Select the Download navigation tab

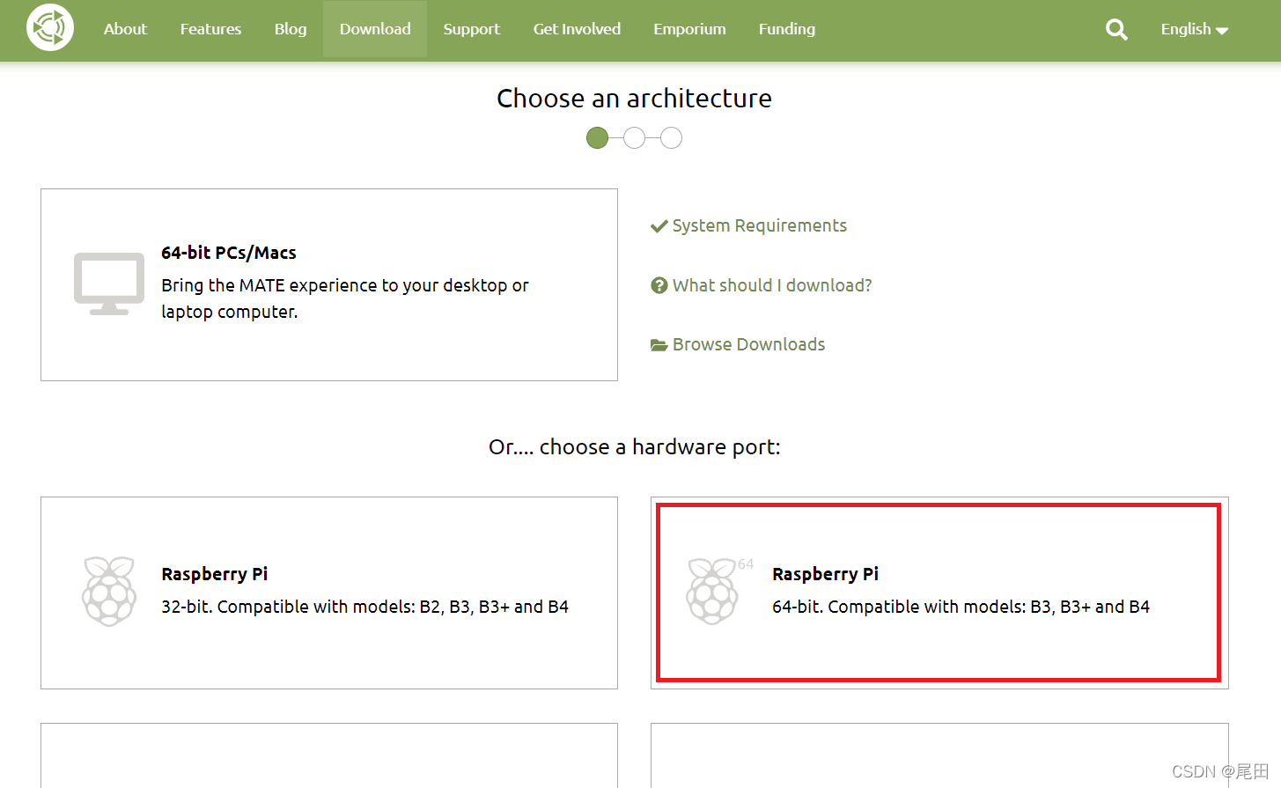pyautogui.click(x=375, y=29)
